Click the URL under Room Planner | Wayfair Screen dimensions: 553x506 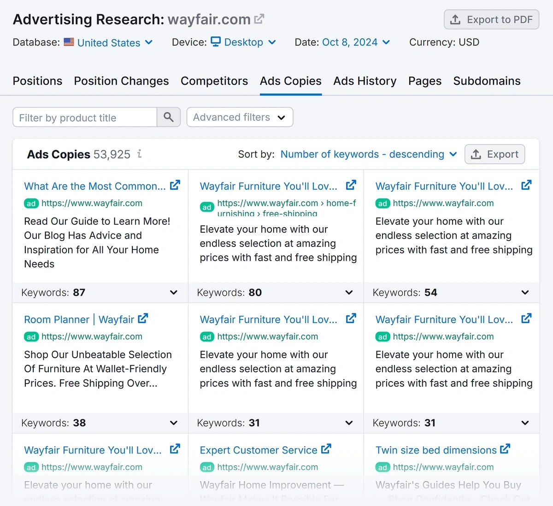click(x=92, y=336)
